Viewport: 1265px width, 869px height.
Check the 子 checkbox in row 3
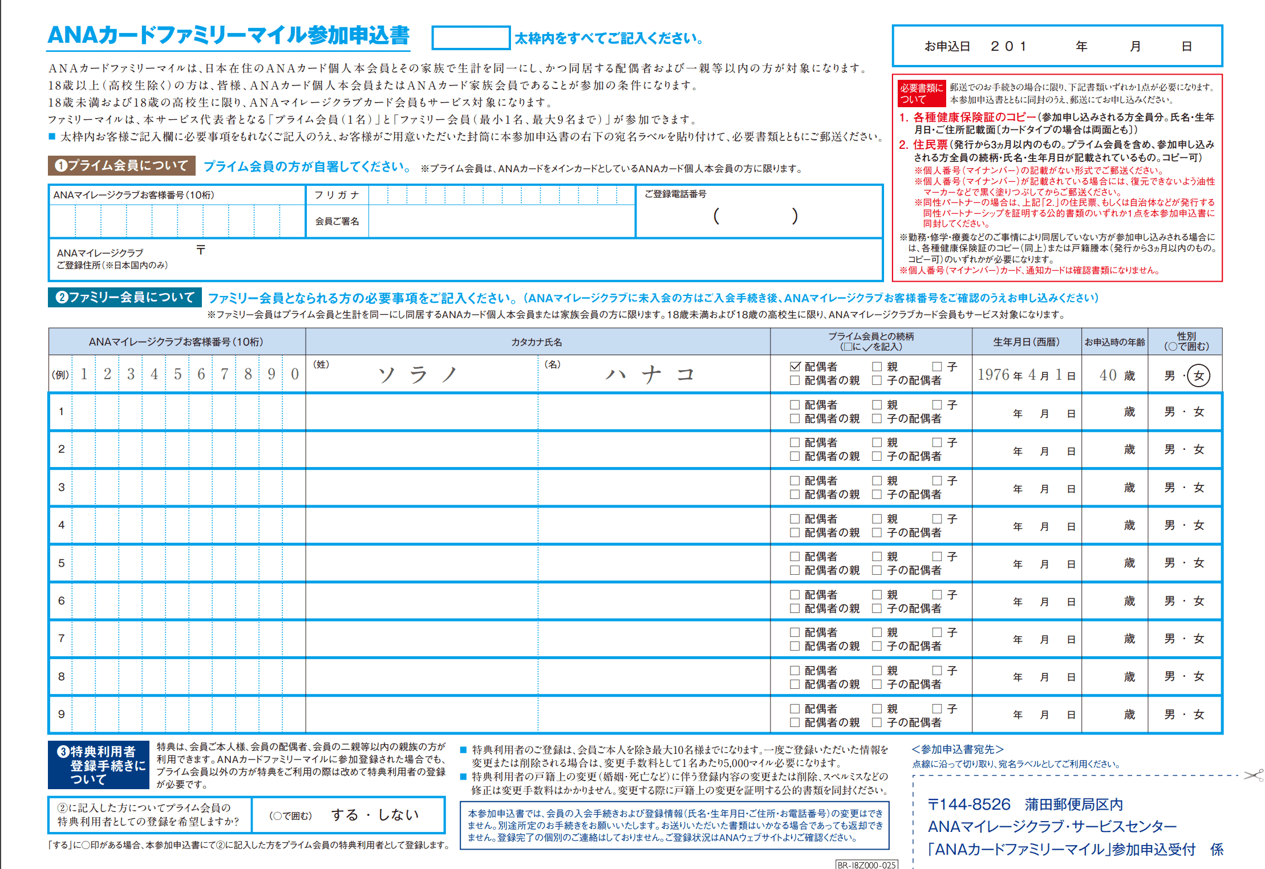tap(936, 480)
